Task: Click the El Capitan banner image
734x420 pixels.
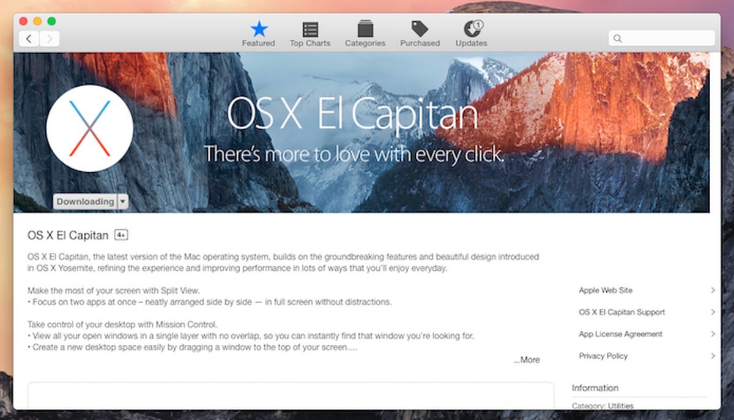Action: [x=361, y=132]
